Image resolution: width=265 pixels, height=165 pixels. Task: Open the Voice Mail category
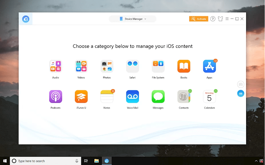pos(132,97)
